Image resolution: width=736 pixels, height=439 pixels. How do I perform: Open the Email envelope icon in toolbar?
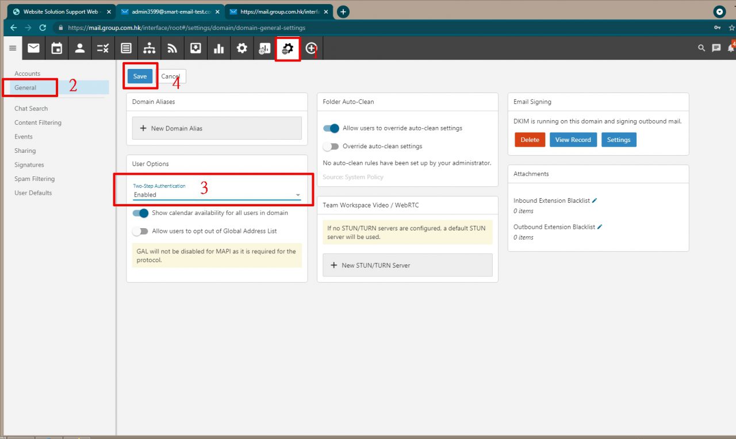click(x=33, y=48)
